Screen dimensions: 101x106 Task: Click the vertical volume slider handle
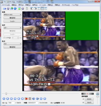(x=98, y=96)
